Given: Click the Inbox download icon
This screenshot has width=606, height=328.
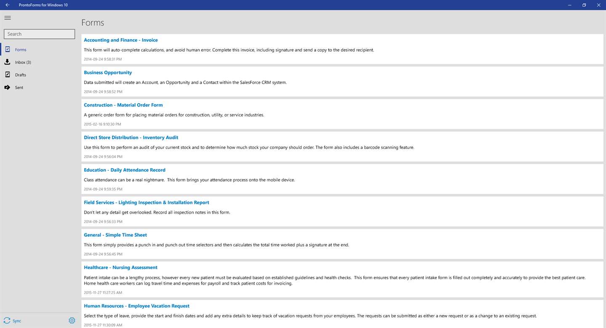Looking at the screenshot, I should click(7, 62).
